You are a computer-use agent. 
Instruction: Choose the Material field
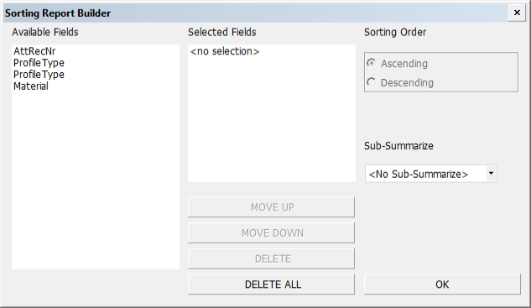point(31,86)
